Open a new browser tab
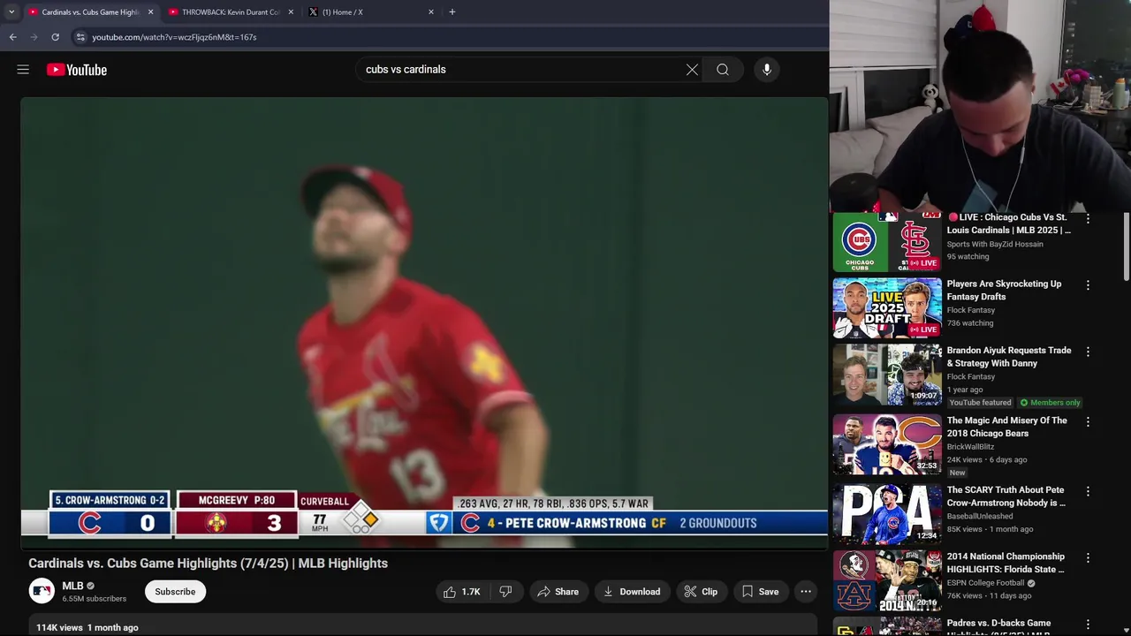 [452, 12]
